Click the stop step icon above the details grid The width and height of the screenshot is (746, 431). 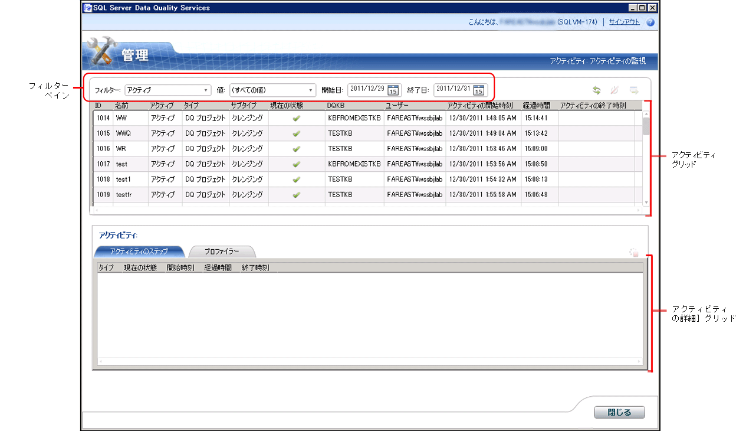click(634, 253)
